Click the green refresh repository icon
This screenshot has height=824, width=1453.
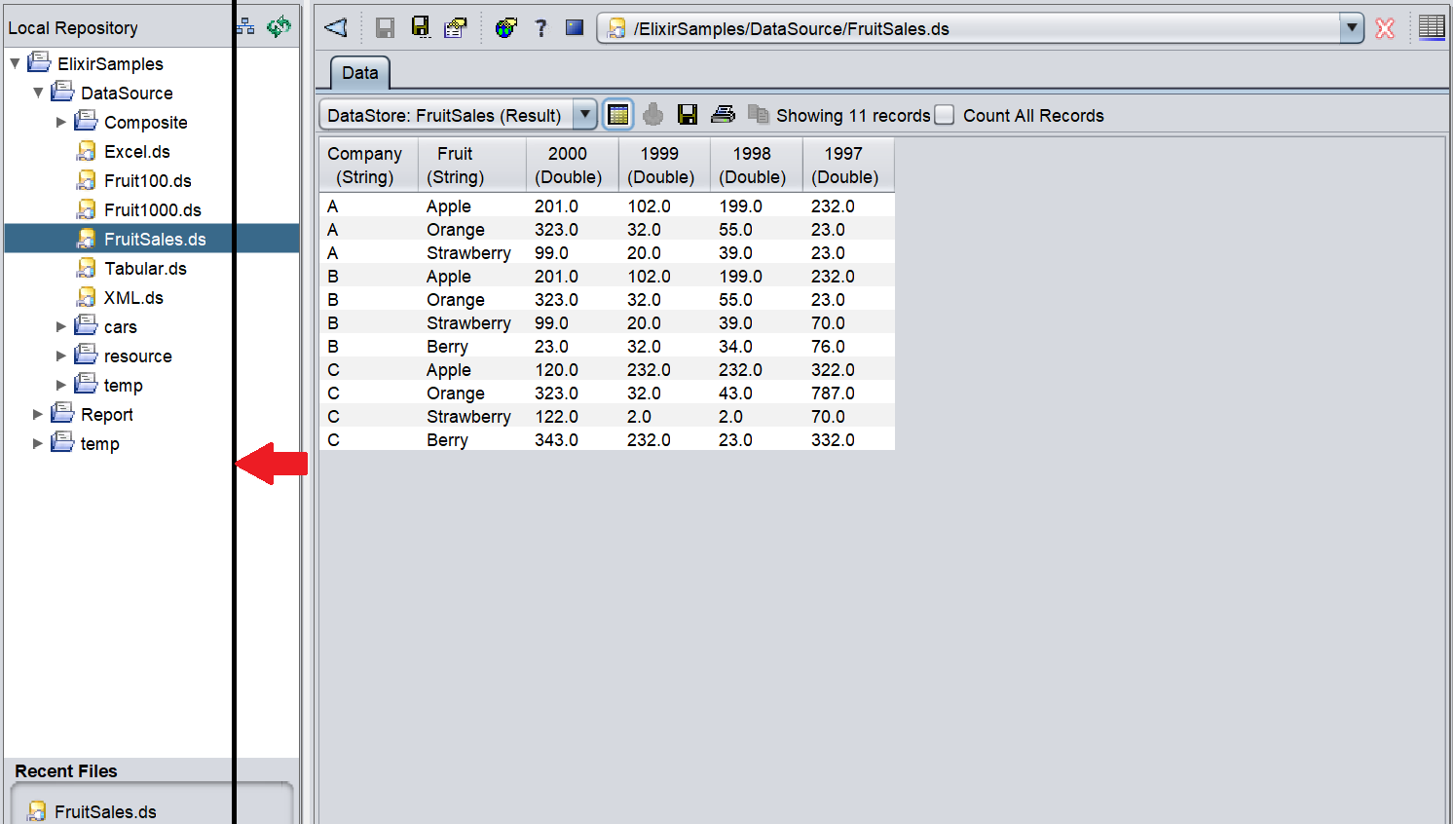279,27
